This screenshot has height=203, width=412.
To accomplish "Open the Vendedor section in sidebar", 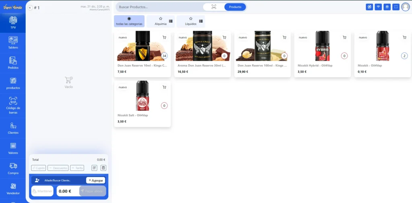I will 13,189.
